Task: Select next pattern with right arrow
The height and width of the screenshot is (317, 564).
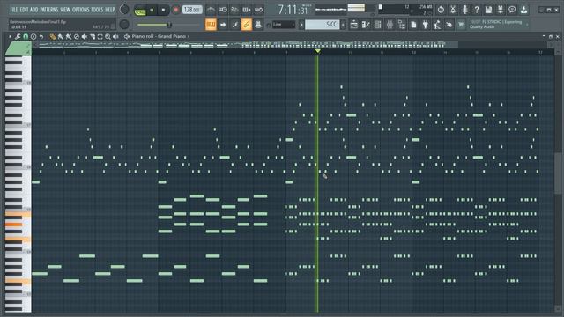Action: pos(343,25)
